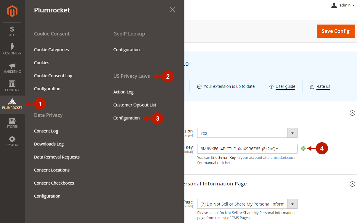This screenshot has height=223, width=357.
Task: Open the Magento admin home via logo icon
Action: [12, 11]
